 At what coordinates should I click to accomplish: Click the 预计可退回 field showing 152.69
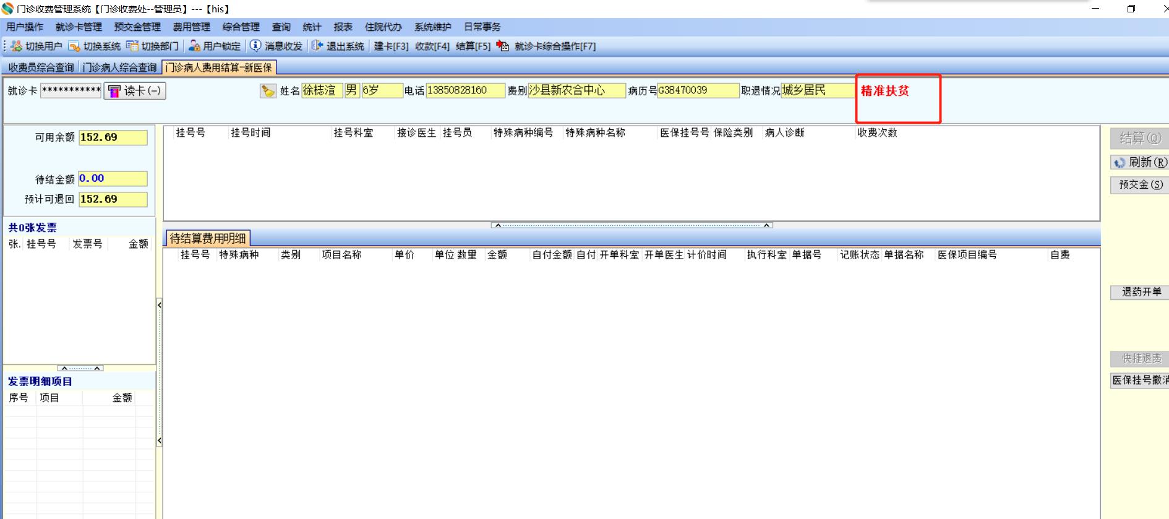(113, 199)
